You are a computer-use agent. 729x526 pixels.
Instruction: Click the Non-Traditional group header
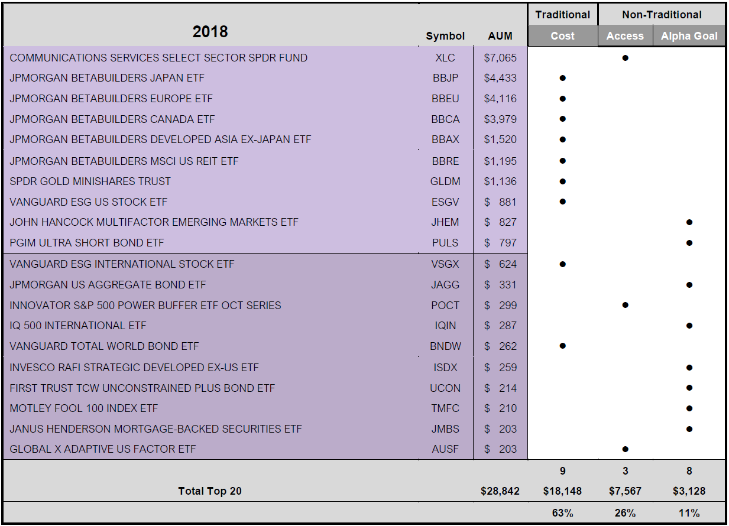click(x=662, y=15)
